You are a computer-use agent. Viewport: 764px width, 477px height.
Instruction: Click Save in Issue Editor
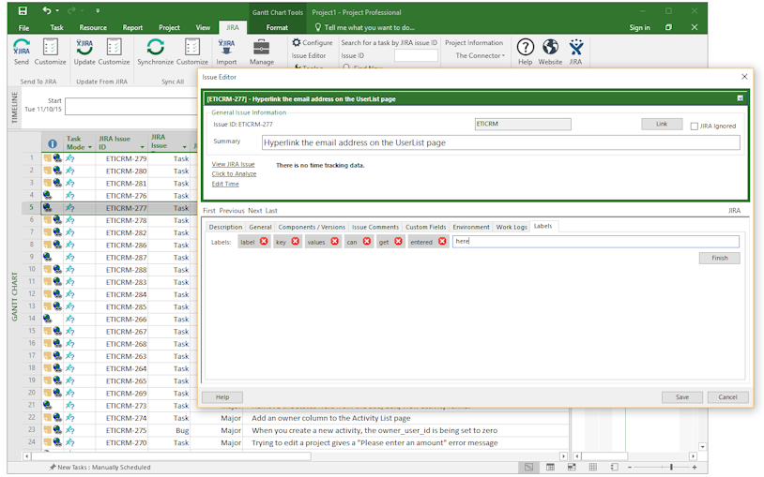pos(682,397)
